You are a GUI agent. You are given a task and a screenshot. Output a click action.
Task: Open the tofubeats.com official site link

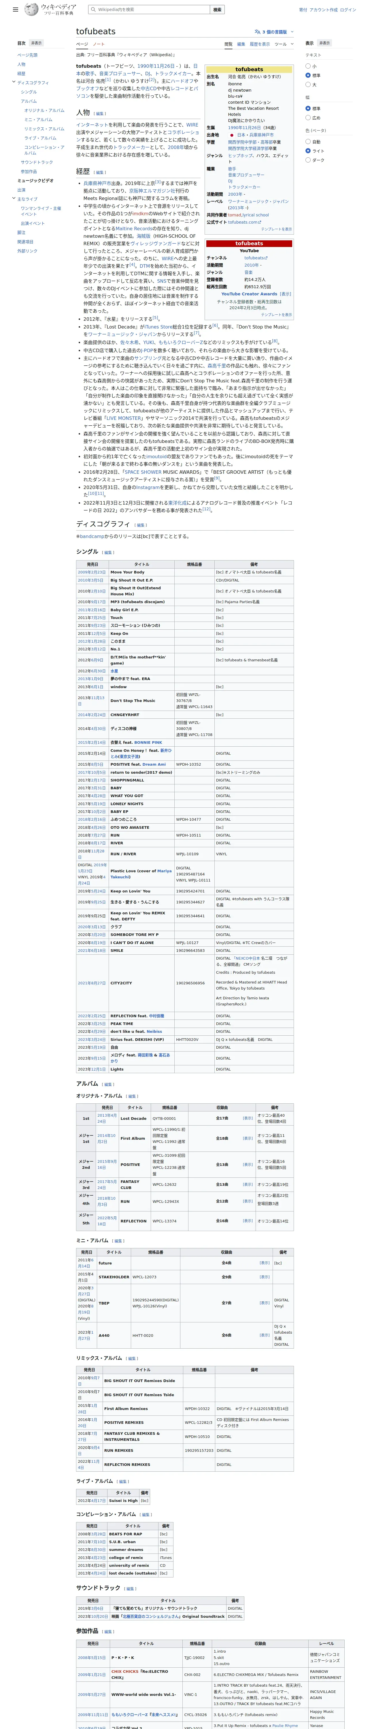244,222
